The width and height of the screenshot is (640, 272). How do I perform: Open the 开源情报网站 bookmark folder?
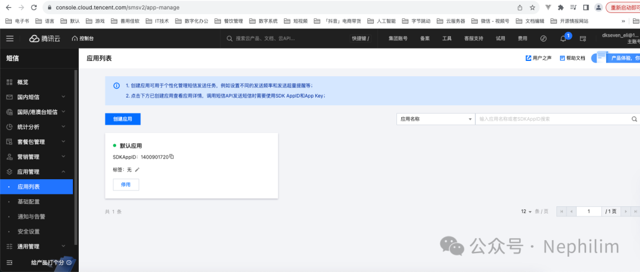pos(569,21)
